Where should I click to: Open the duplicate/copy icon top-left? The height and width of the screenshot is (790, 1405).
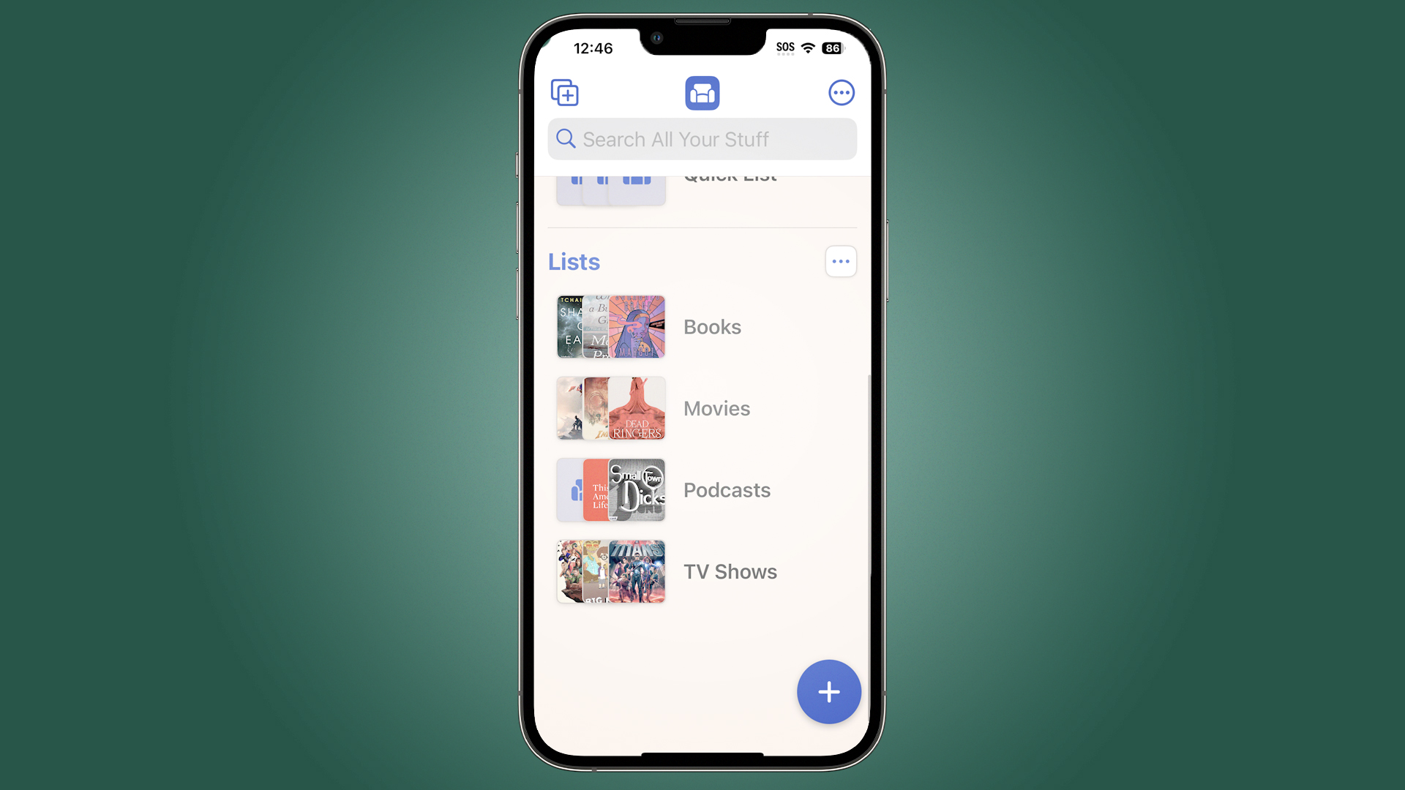click(x=564, y=91)
